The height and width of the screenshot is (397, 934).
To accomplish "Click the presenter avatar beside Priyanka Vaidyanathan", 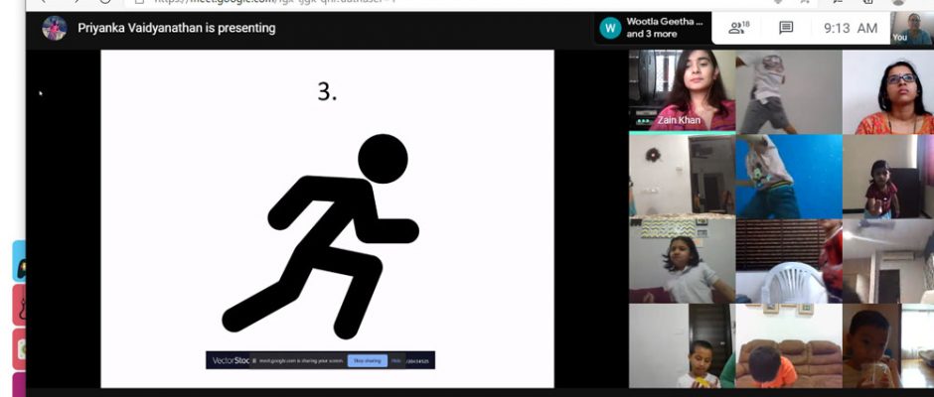I will pos(55,28).
